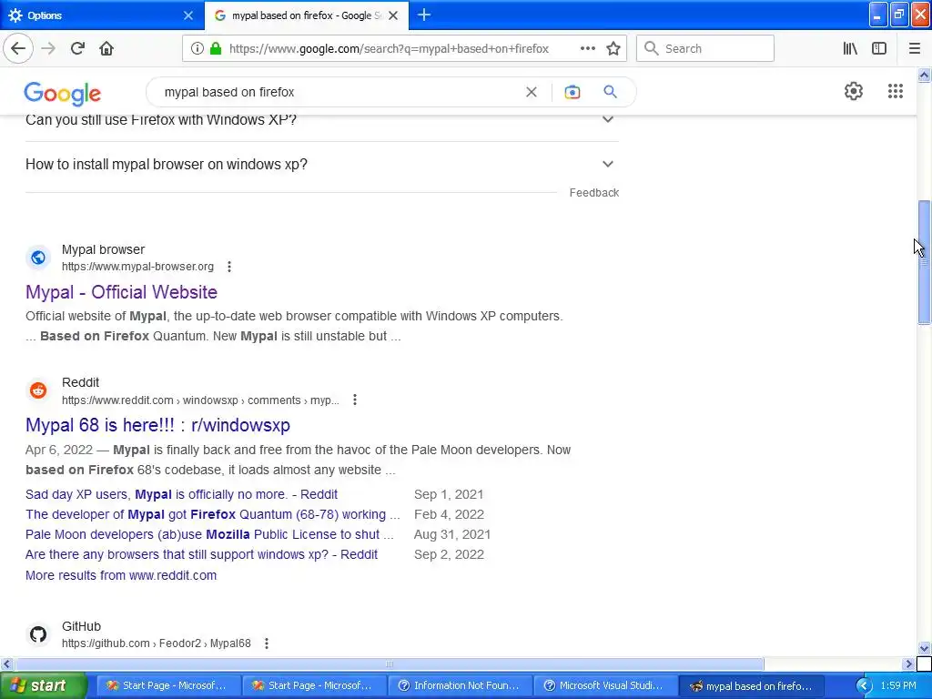Open Mypal - Official Website link
This screenshot has height=699, width=932.
click(x=121, y=292)
